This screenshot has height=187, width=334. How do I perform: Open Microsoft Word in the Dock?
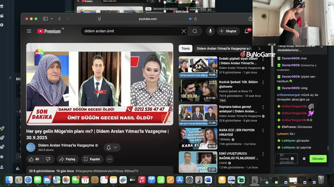coord(208,180)
